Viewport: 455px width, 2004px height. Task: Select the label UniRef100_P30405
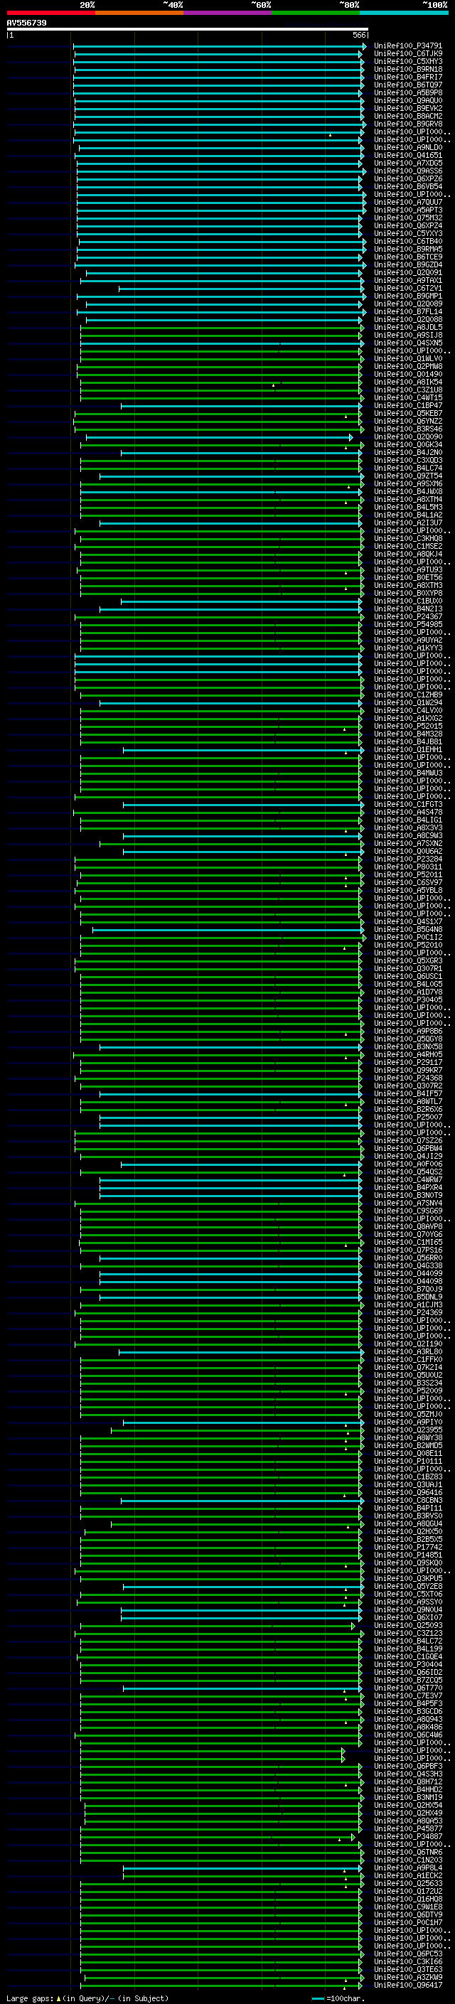coord(408,1000)
